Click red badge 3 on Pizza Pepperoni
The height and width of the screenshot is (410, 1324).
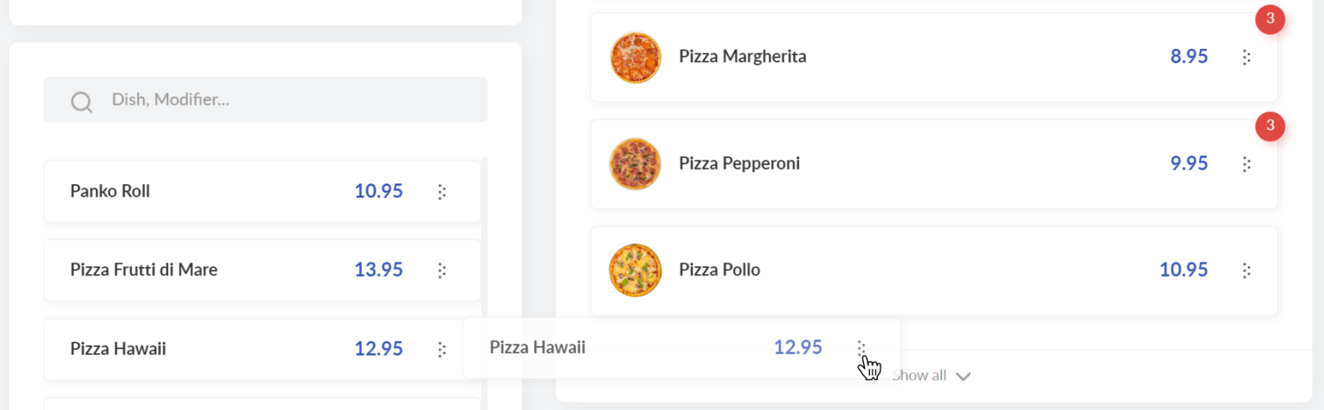[1270, 126]
